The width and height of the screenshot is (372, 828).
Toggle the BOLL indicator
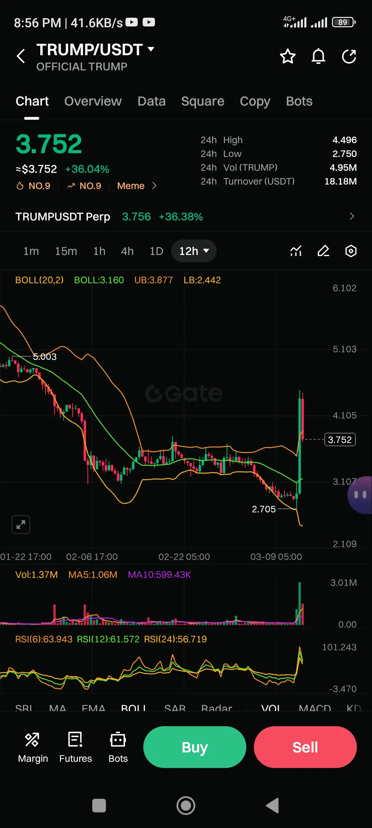tap(134, 708)
